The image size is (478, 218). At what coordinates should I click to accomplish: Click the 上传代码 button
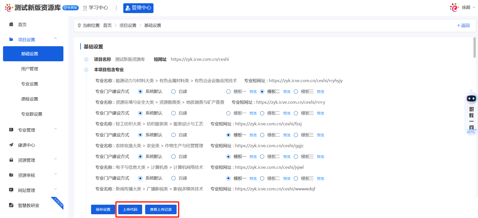pyautogui.click(x=130, y=209)
